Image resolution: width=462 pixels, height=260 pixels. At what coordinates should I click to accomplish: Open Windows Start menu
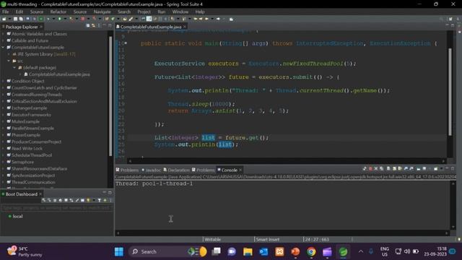pos(119,252)
